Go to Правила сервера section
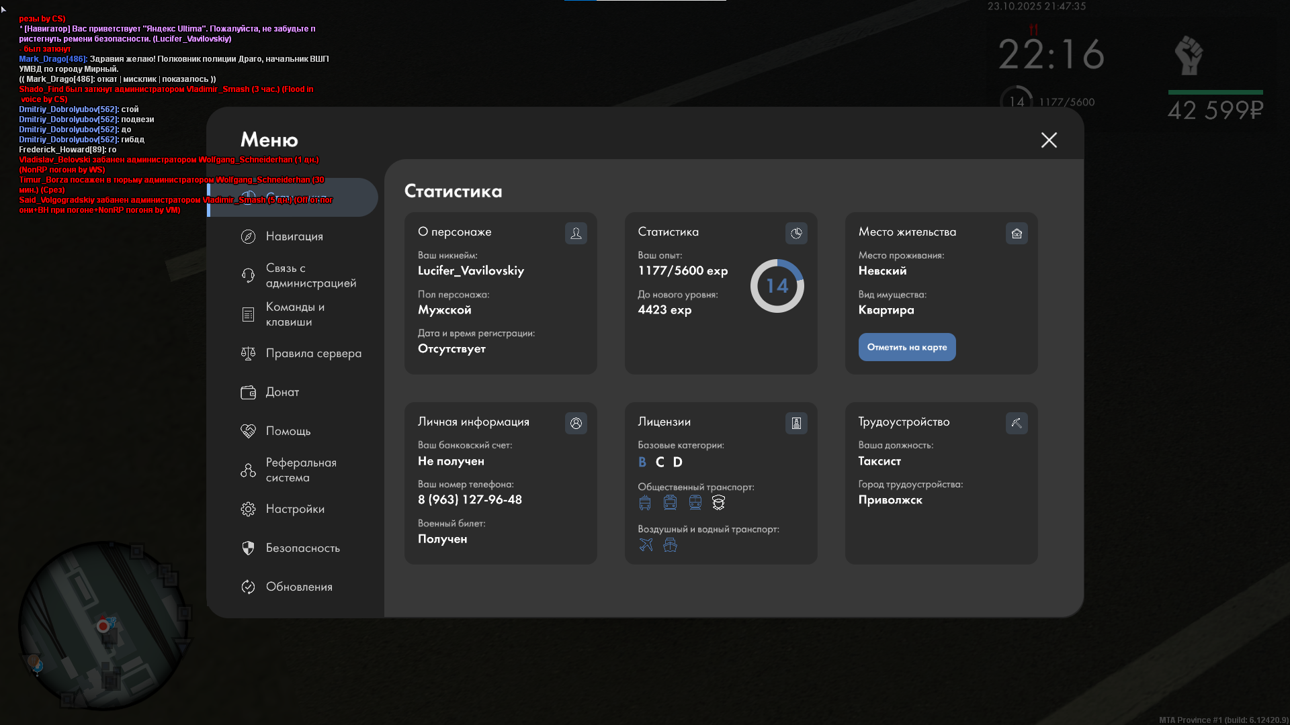Image resolution: width=1290 pixels, height=725 pixels. coord(312,353)
